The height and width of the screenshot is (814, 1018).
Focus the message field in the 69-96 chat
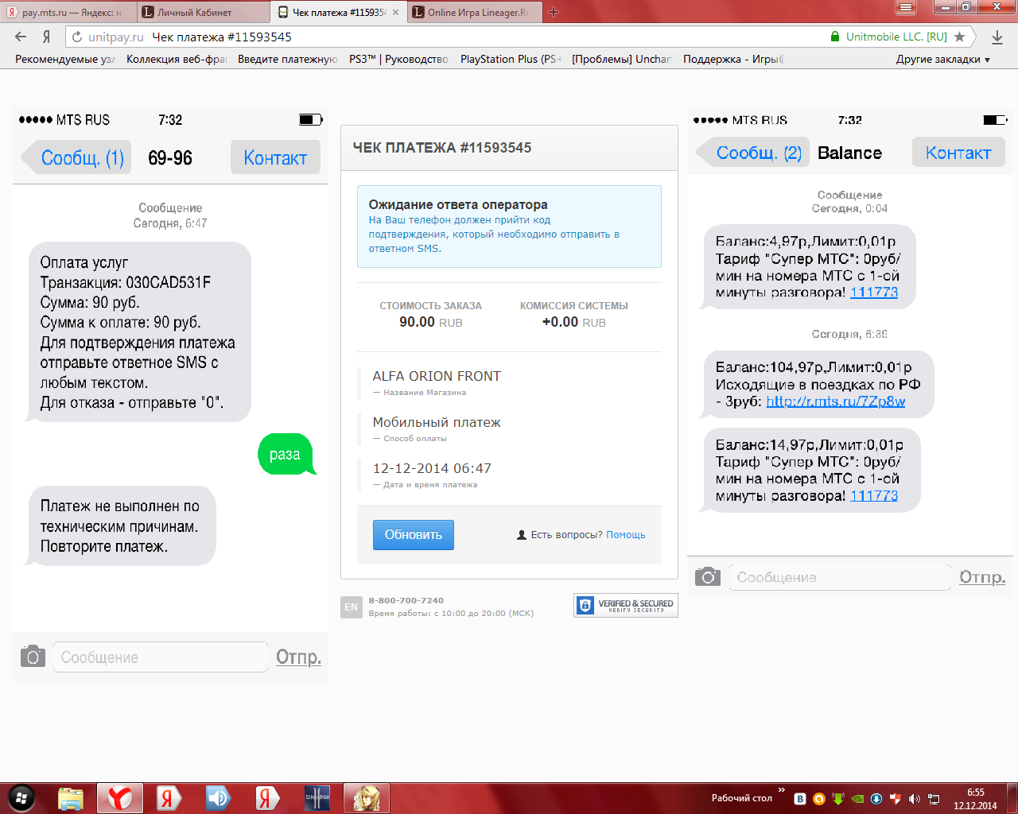161,657
